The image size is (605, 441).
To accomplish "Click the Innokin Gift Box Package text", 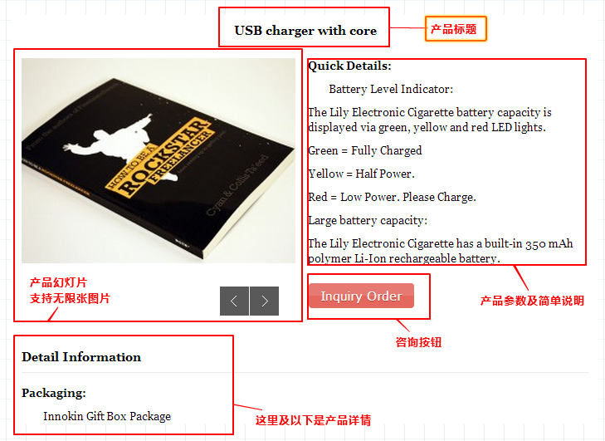I will 107,416.
